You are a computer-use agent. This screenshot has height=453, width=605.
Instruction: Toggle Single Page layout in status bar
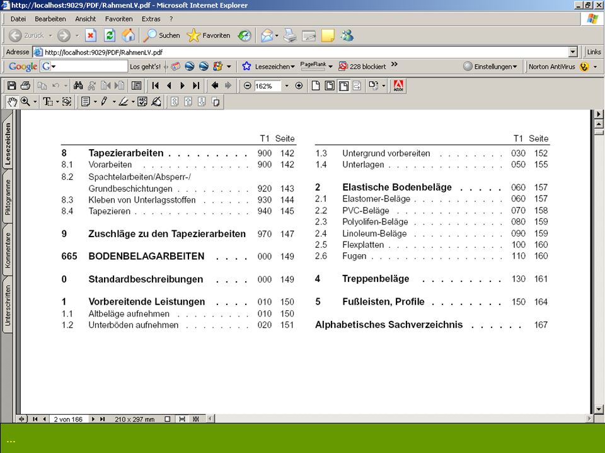tap(168, 419)
